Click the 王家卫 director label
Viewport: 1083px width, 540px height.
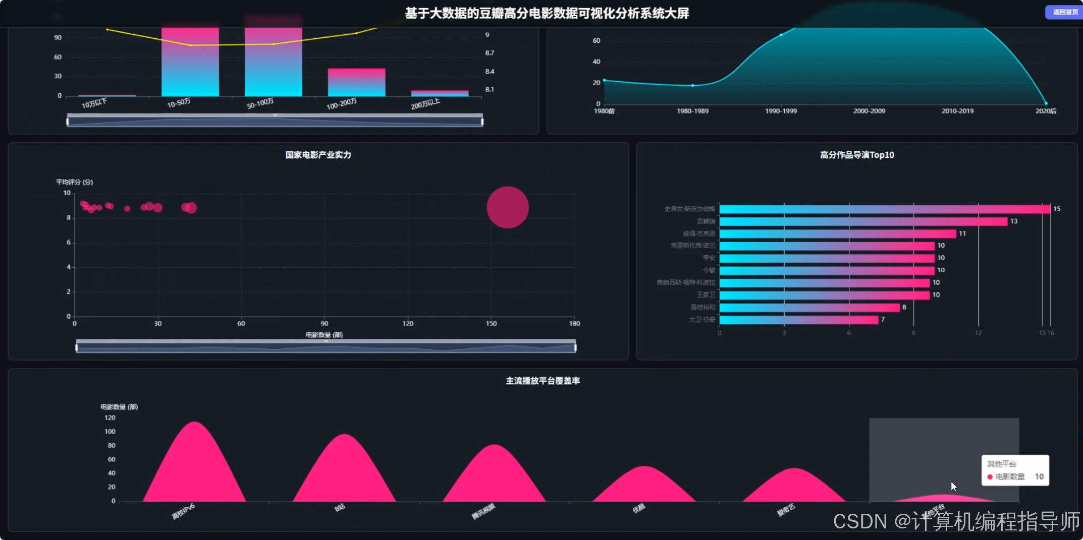706,295
